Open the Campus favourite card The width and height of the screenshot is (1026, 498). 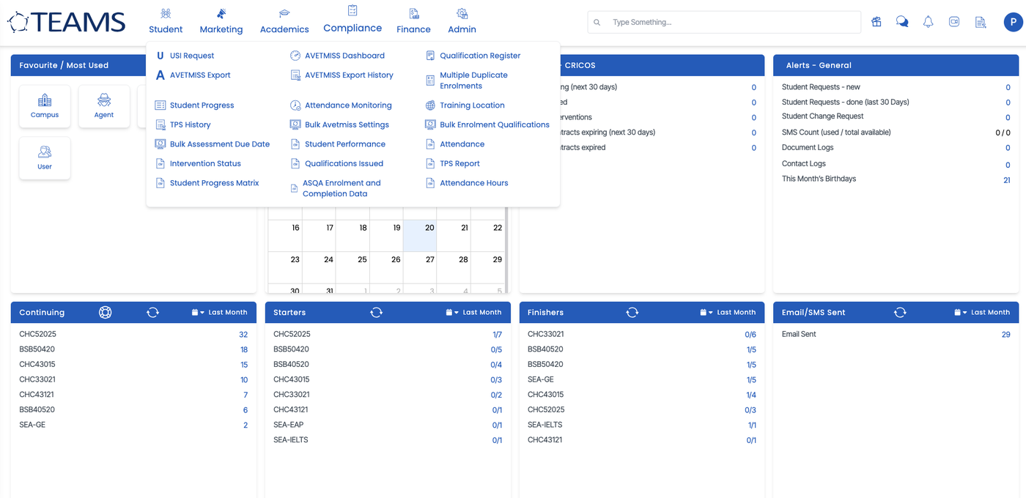click(x=45, y=107)
